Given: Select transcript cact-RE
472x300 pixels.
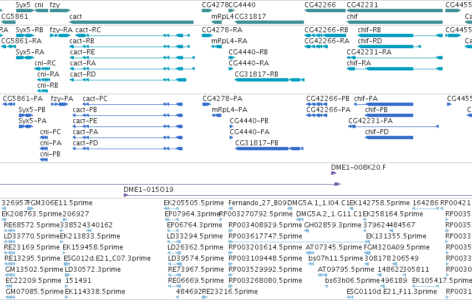Looking at the screenshot, I should (x=132, y=58).
